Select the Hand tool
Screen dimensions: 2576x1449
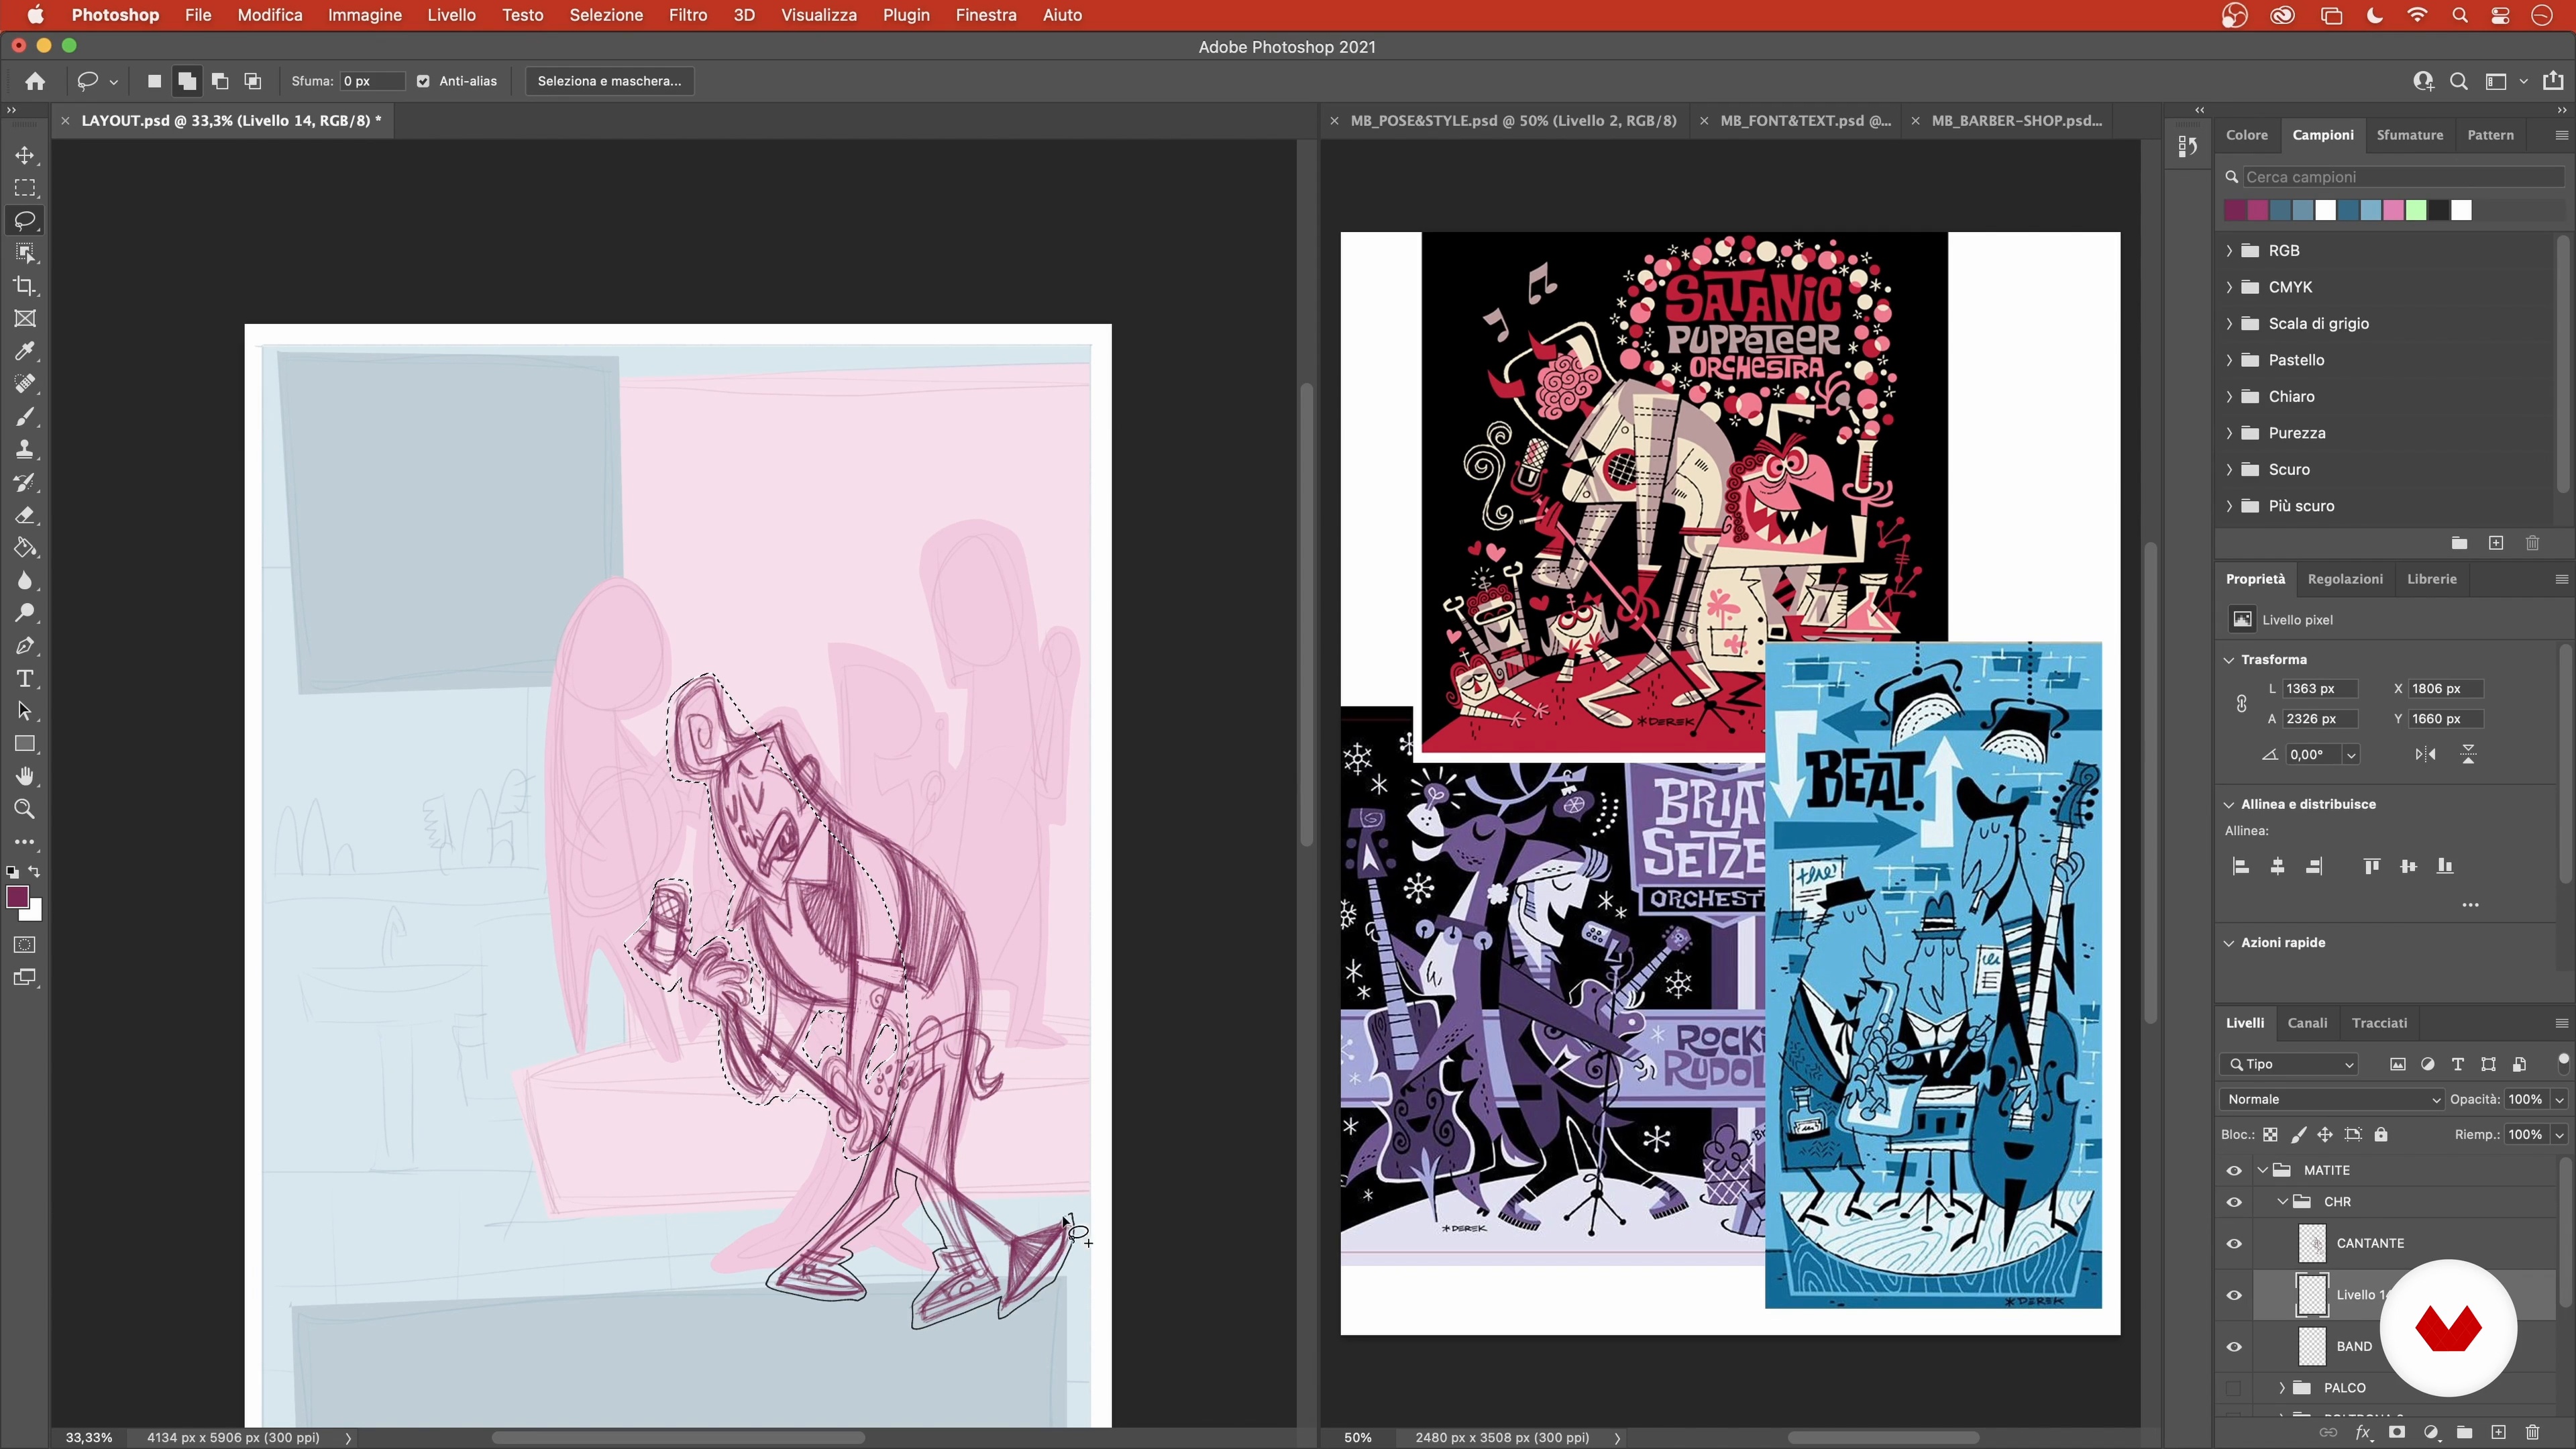25,777
